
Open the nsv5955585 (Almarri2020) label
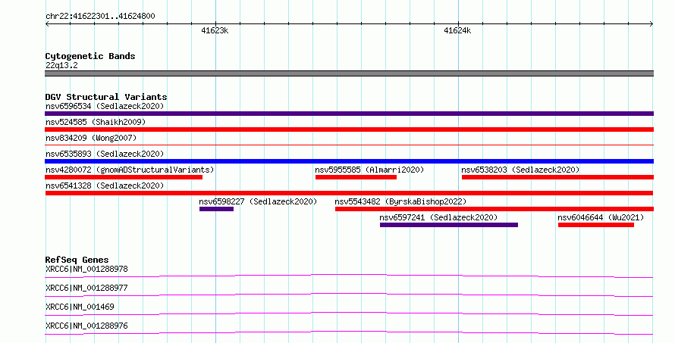(x=369, y=170)
